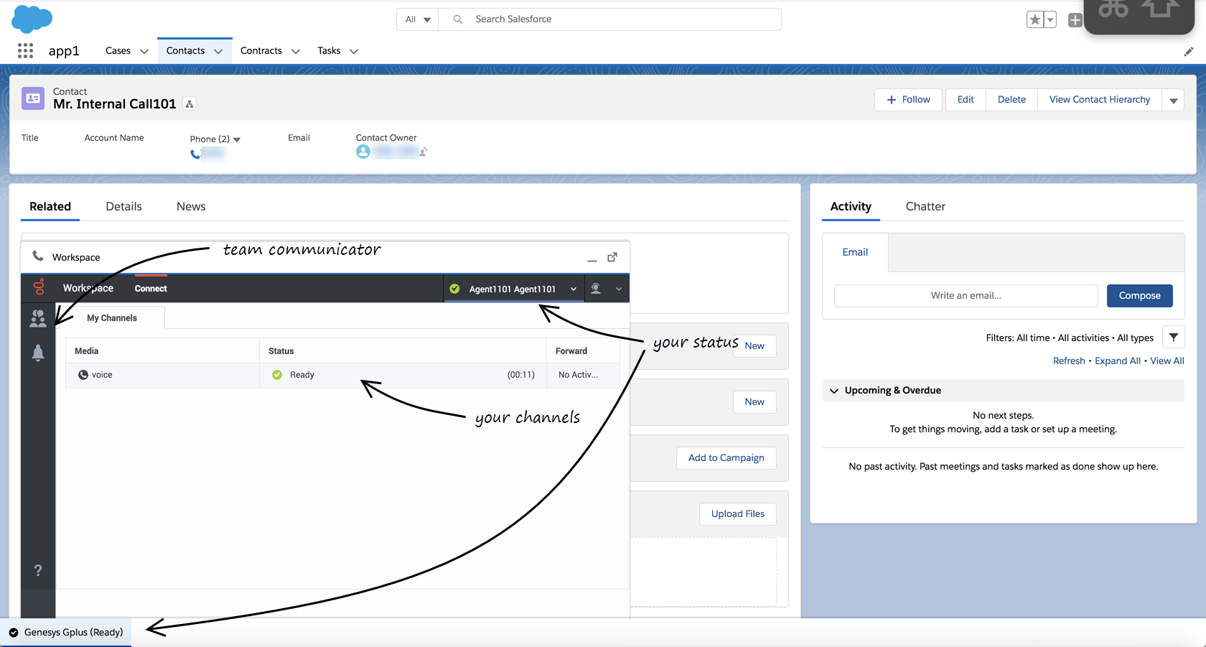This screenshot has height=647, width=1206.
Task: Click the phone icon under Phone field
Action: point(195,154)
